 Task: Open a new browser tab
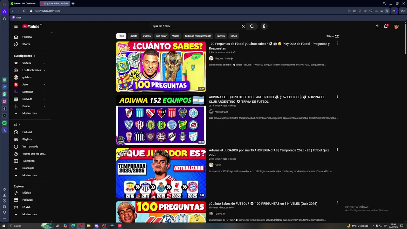click(x=73, y=3)
